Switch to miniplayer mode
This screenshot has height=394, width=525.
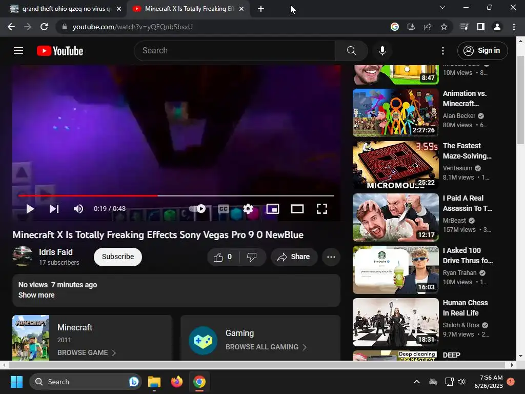coord(273,209)
